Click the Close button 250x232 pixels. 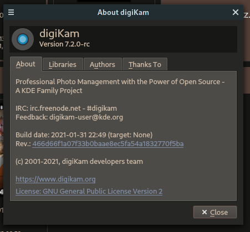click(x=215, y=212)
